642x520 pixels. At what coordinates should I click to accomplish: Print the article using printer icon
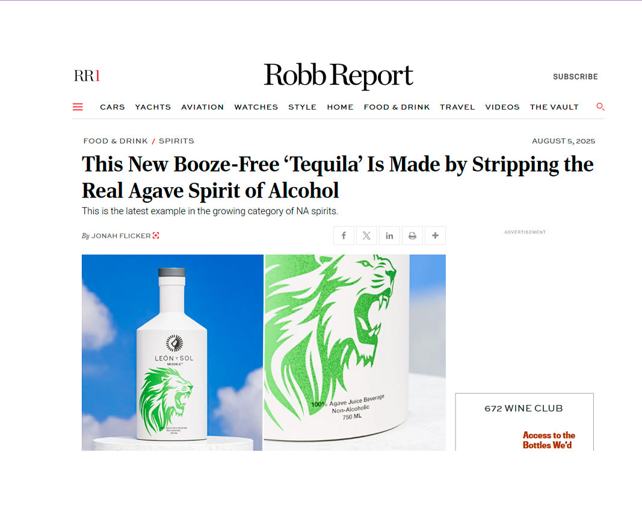pos(412,235)
